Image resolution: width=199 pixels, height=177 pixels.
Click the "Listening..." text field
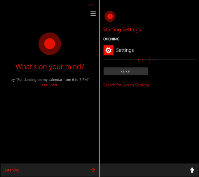tap(43, 170)
